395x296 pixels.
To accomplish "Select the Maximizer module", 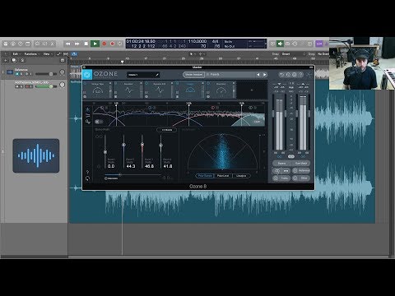I will [x=221, y=90].
